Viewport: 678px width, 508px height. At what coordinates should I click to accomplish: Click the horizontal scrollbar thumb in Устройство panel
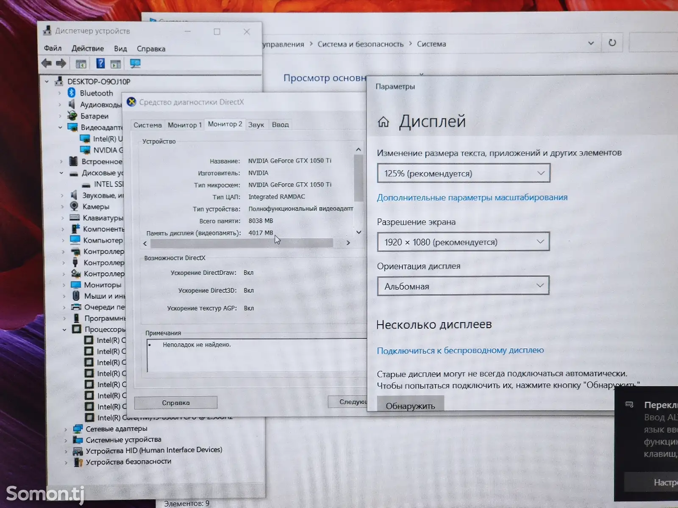(x=242, y=243)
